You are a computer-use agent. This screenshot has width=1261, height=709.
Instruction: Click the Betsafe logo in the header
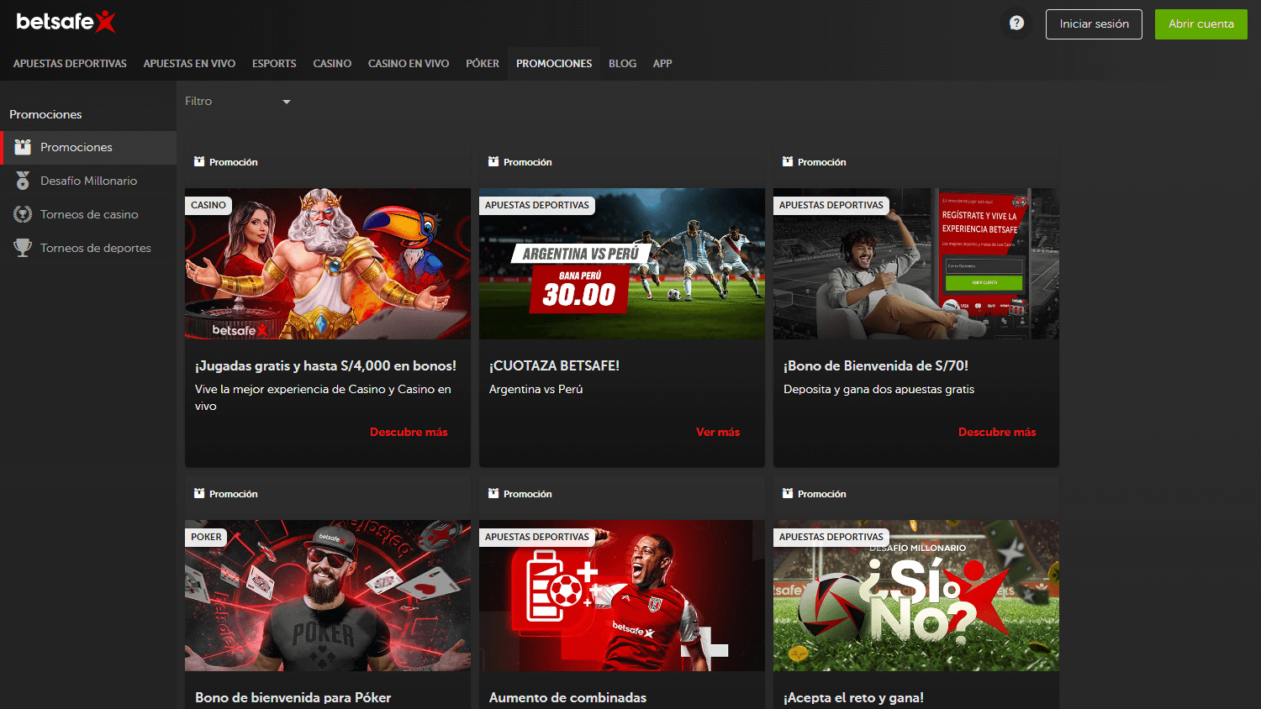point(66,23)
